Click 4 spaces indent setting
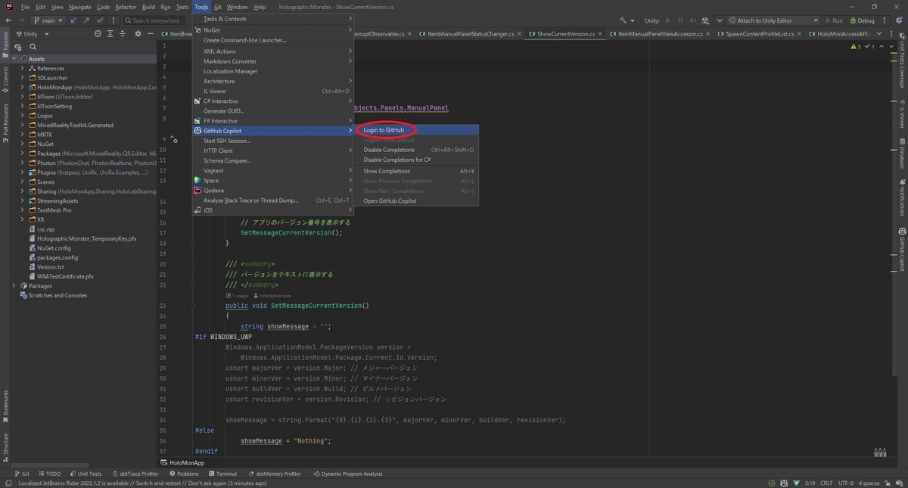Viewport: 908px width, 488px height. (869, 483)
